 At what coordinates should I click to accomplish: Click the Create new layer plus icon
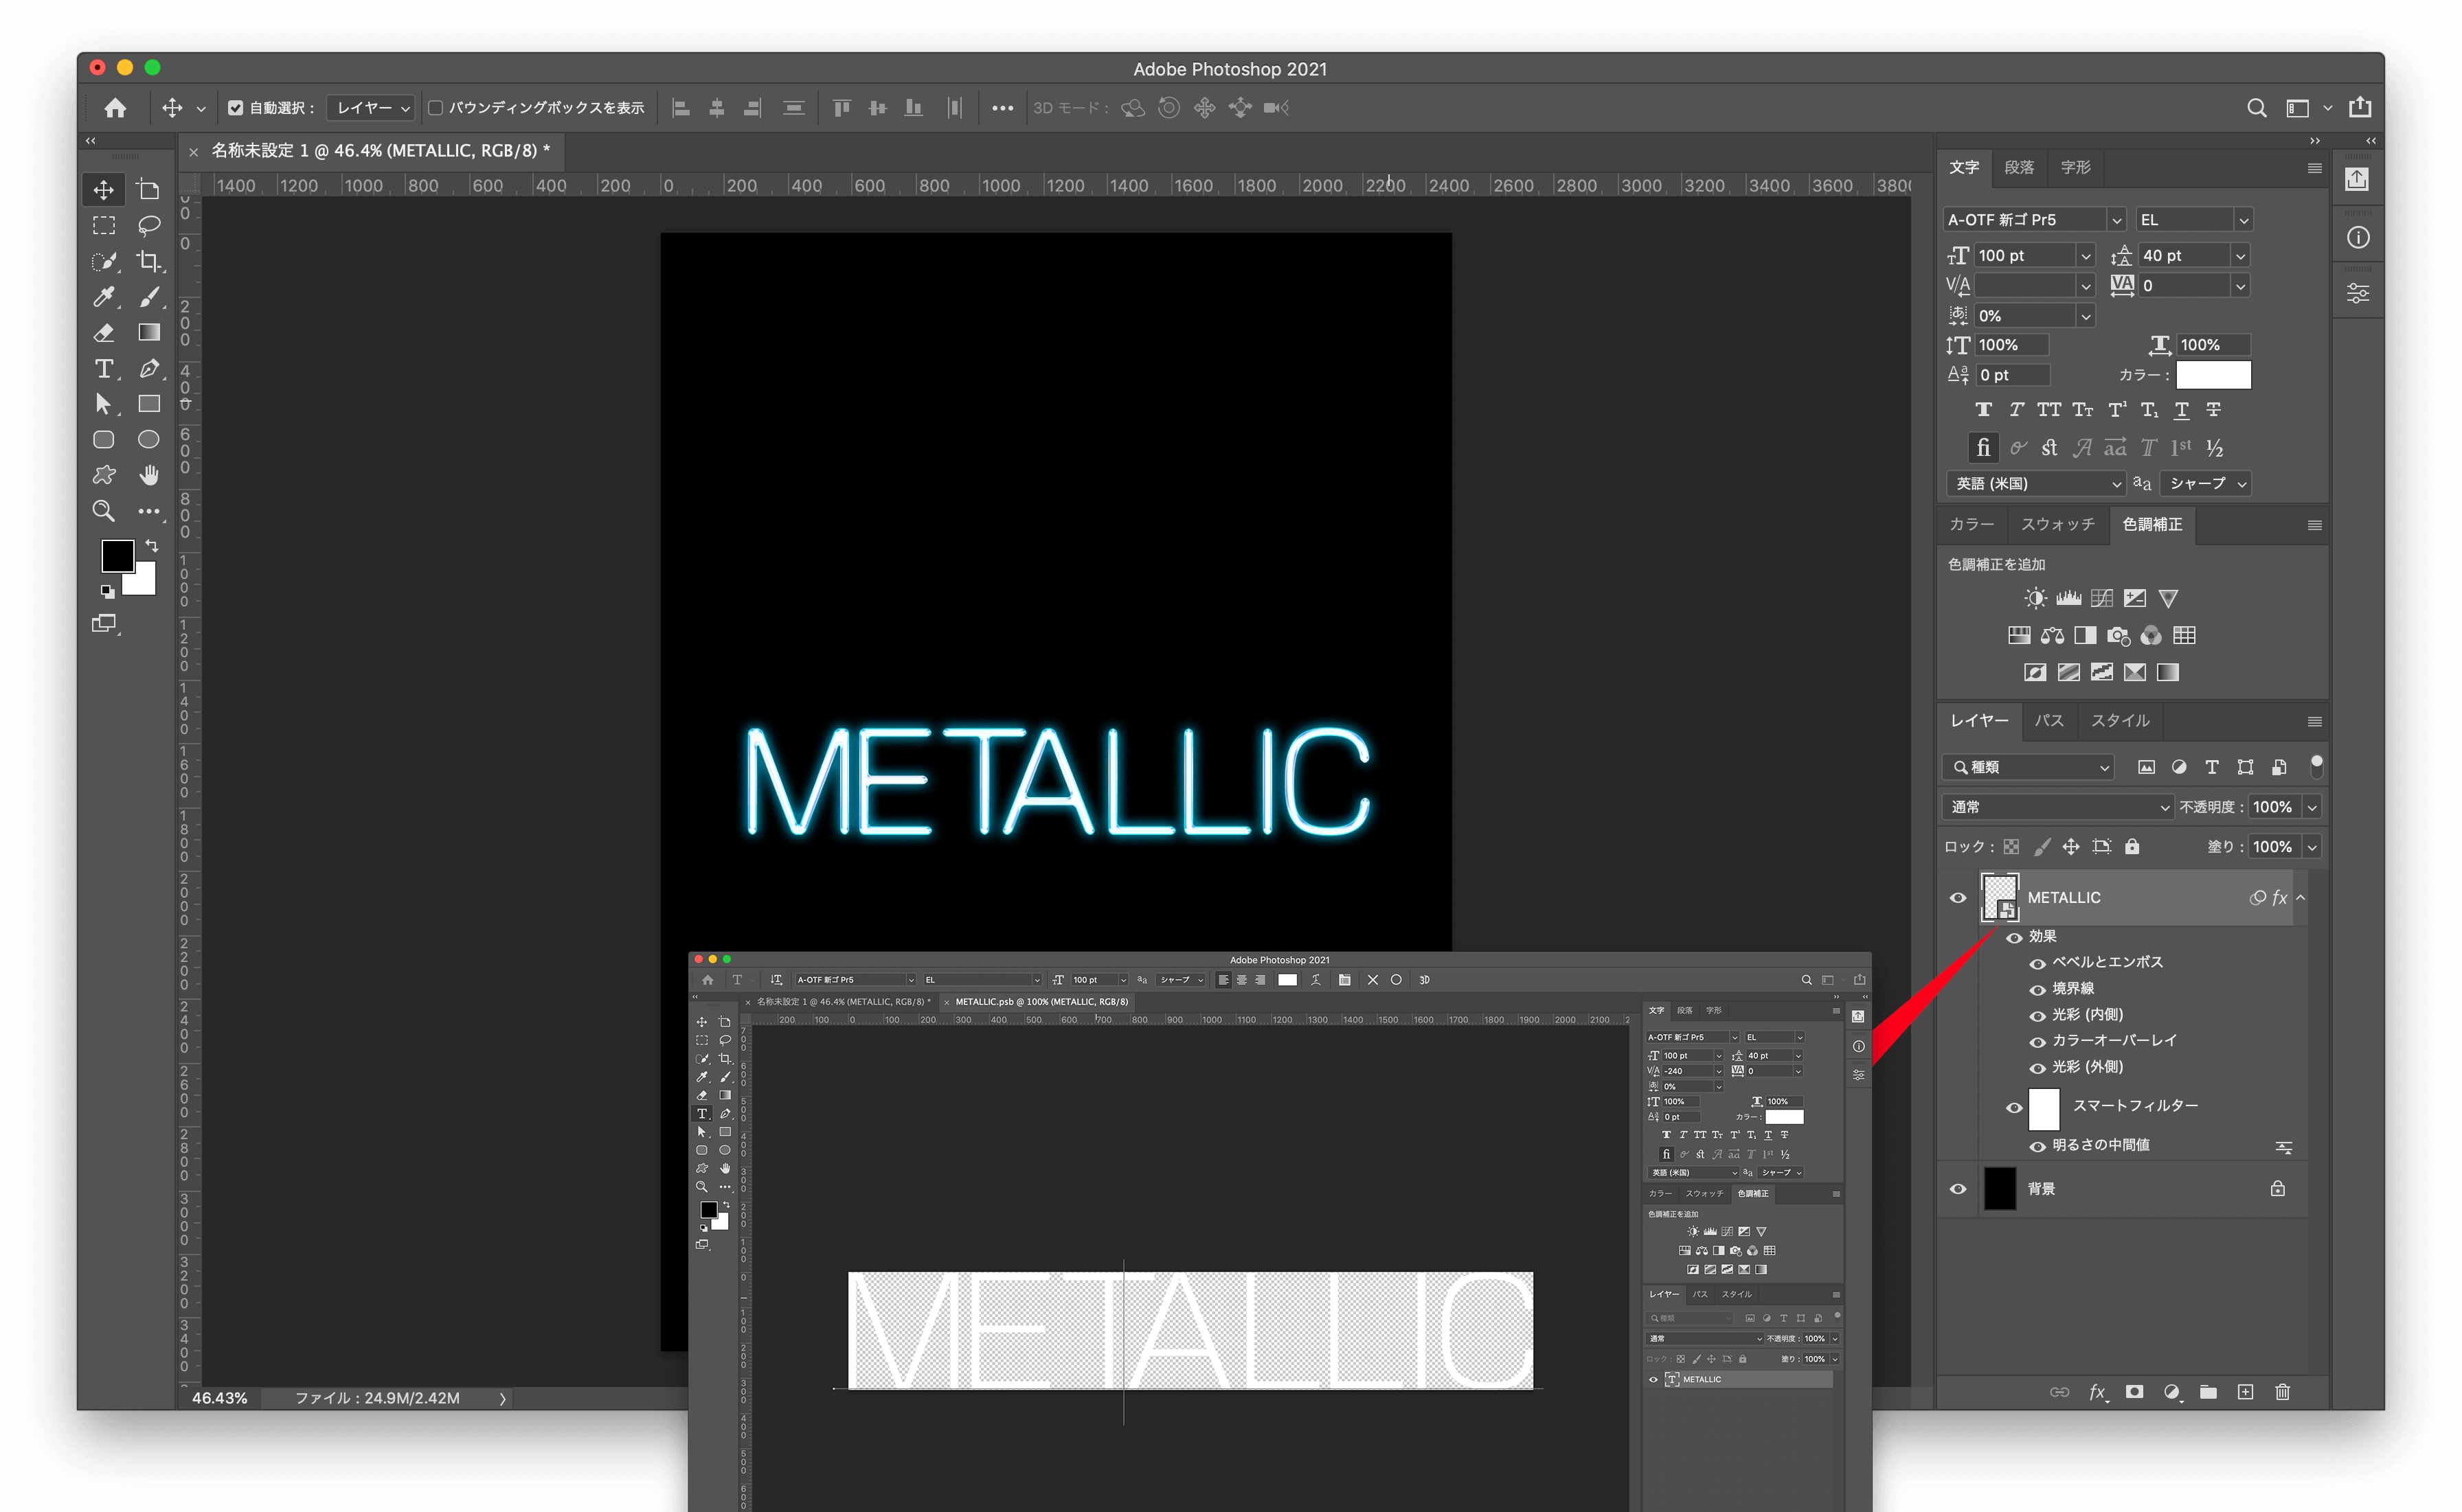tap(2246, 1392)
